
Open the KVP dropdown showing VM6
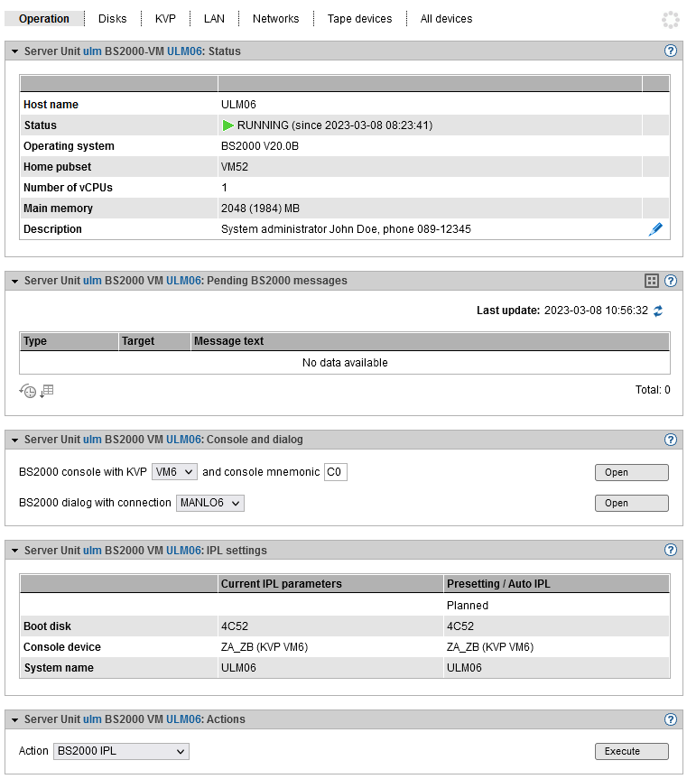pyautogui.click(x=174, y=472)
